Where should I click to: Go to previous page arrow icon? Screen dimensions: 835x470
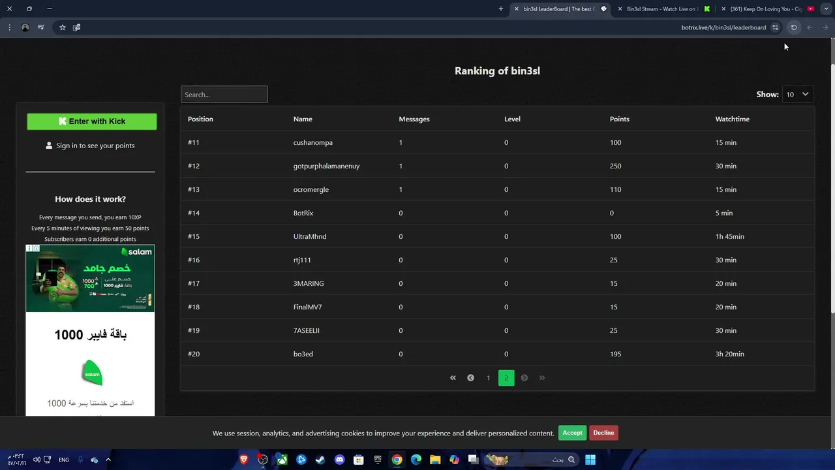(x=470, y=378)
